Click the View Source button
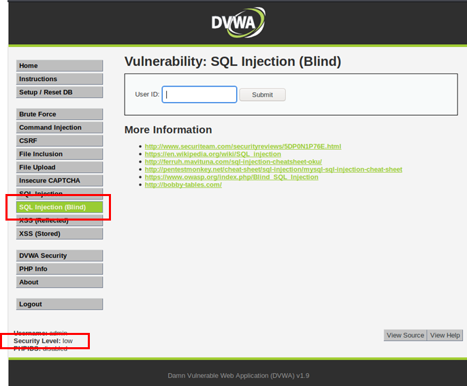The height and width of the screenshot is (386, 467). coord(405,336)
